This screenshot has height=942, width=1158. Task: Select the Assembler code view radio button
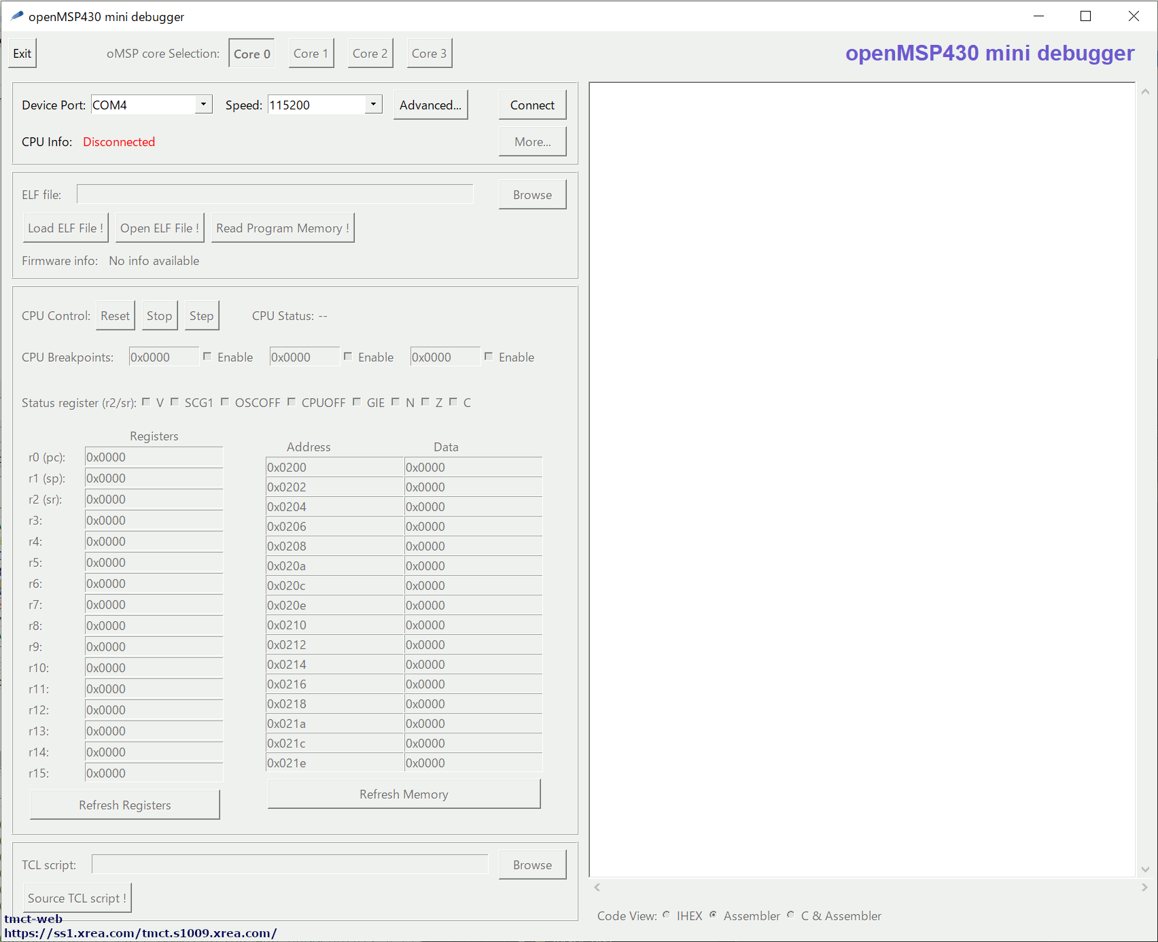coord(713,915)
